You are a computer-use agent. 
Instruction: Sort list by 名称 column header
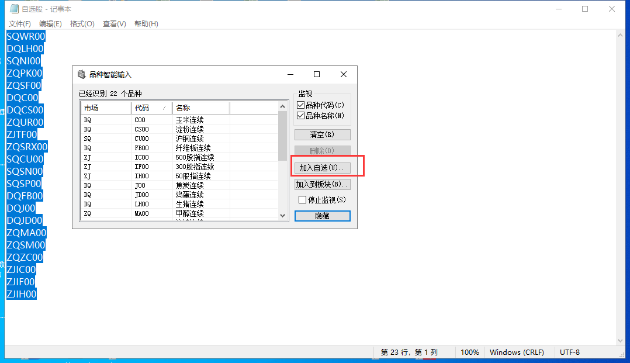201,108
